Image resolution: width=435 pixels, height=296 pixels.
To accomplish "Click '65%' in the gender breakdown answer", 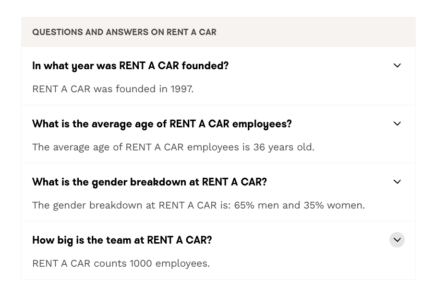I will point(244,205).
